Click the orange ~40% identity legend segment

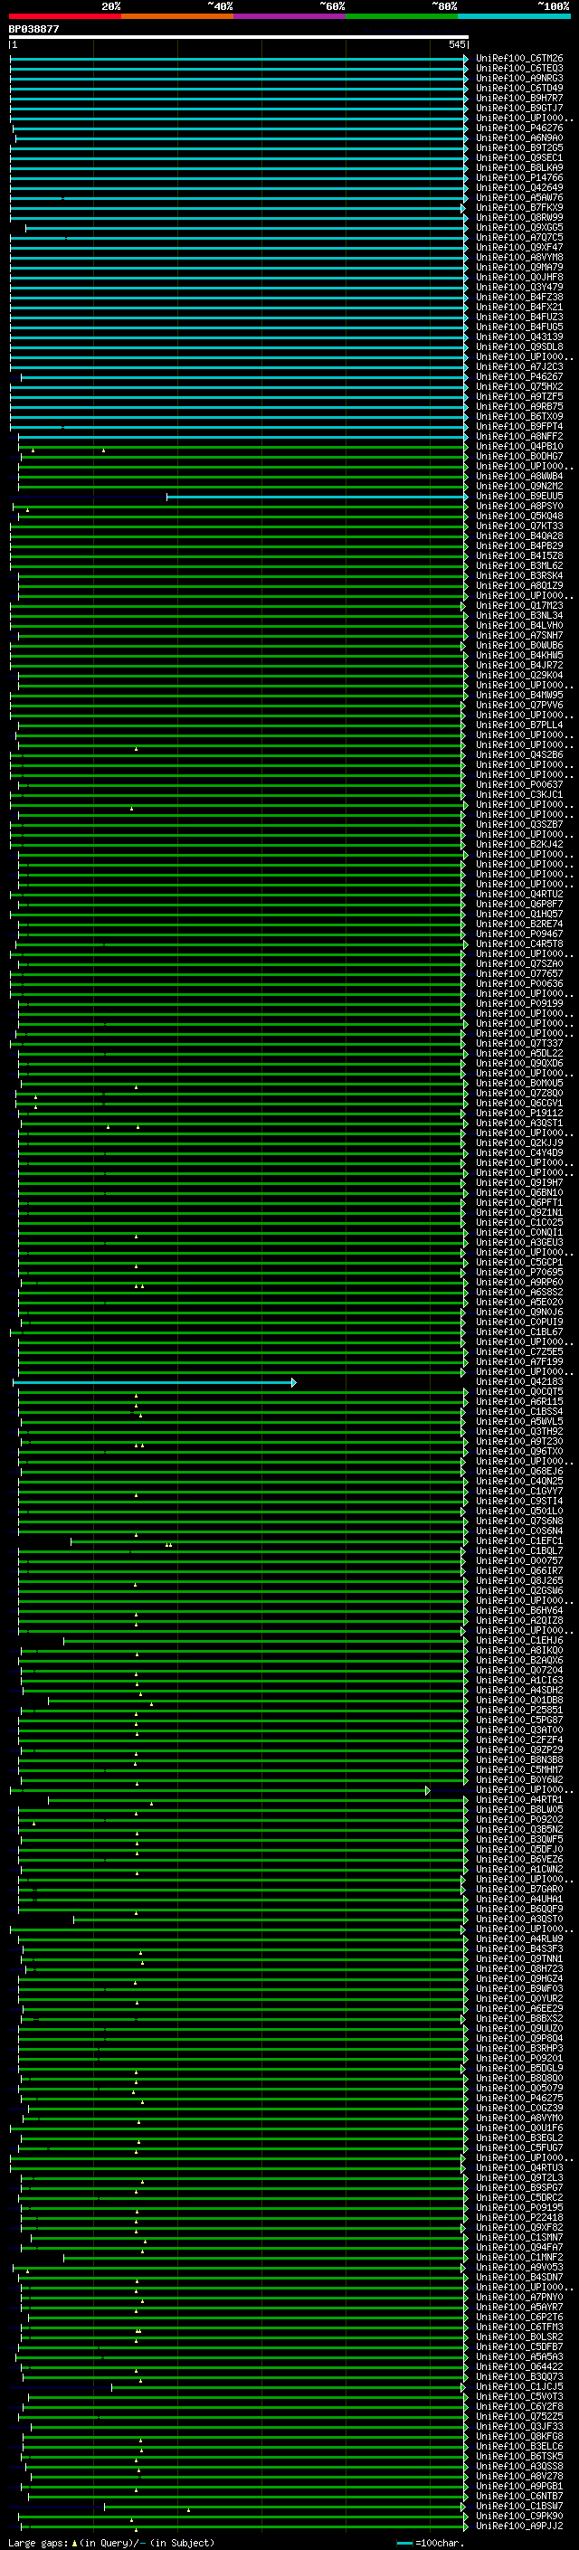(x=177, y=16)
